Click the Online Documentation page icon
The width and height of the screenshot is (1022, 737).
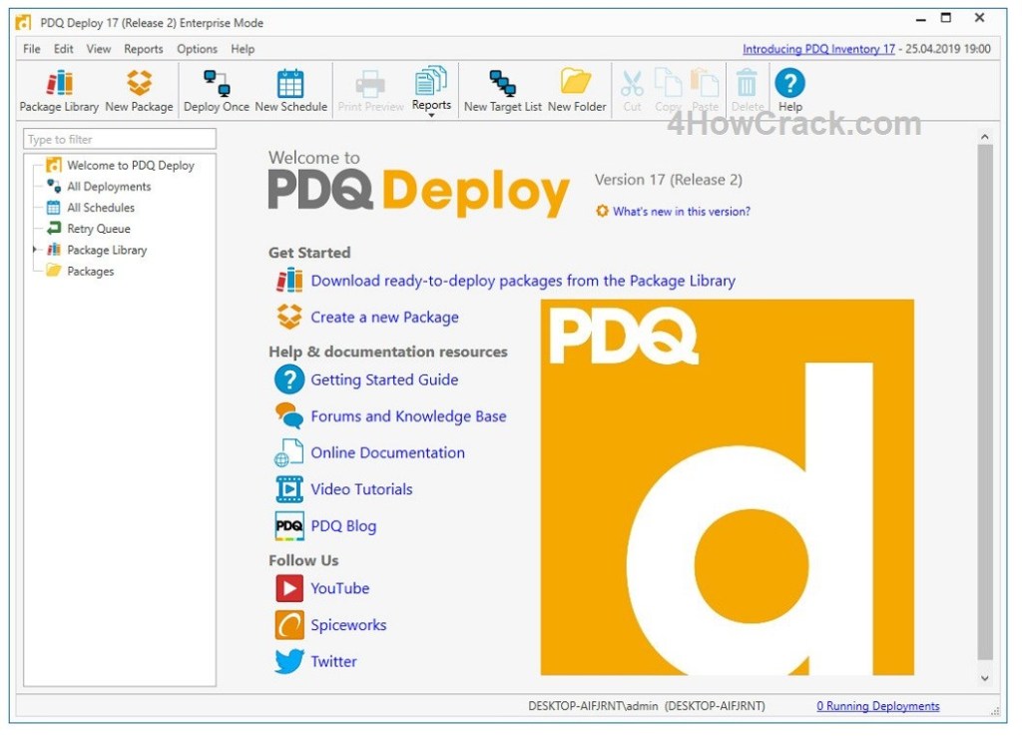pos(288,452)
